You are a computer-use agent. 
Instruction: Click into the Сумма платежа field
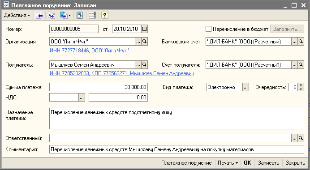99,87
